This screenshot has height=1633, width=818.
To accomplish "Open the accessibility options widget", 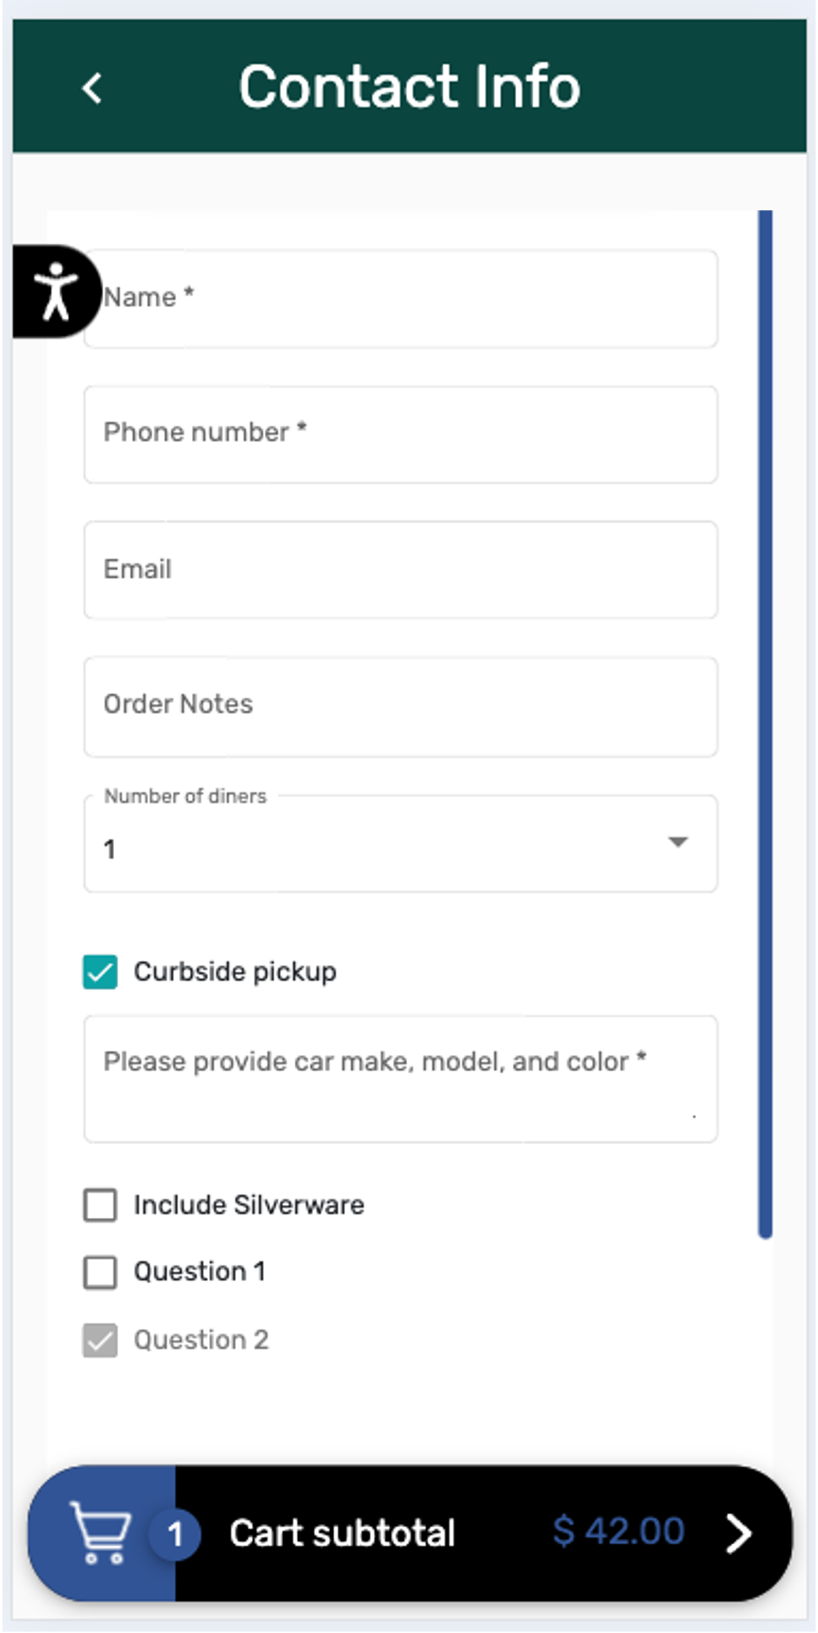I will pyautogui.click(x=55, y=291).
